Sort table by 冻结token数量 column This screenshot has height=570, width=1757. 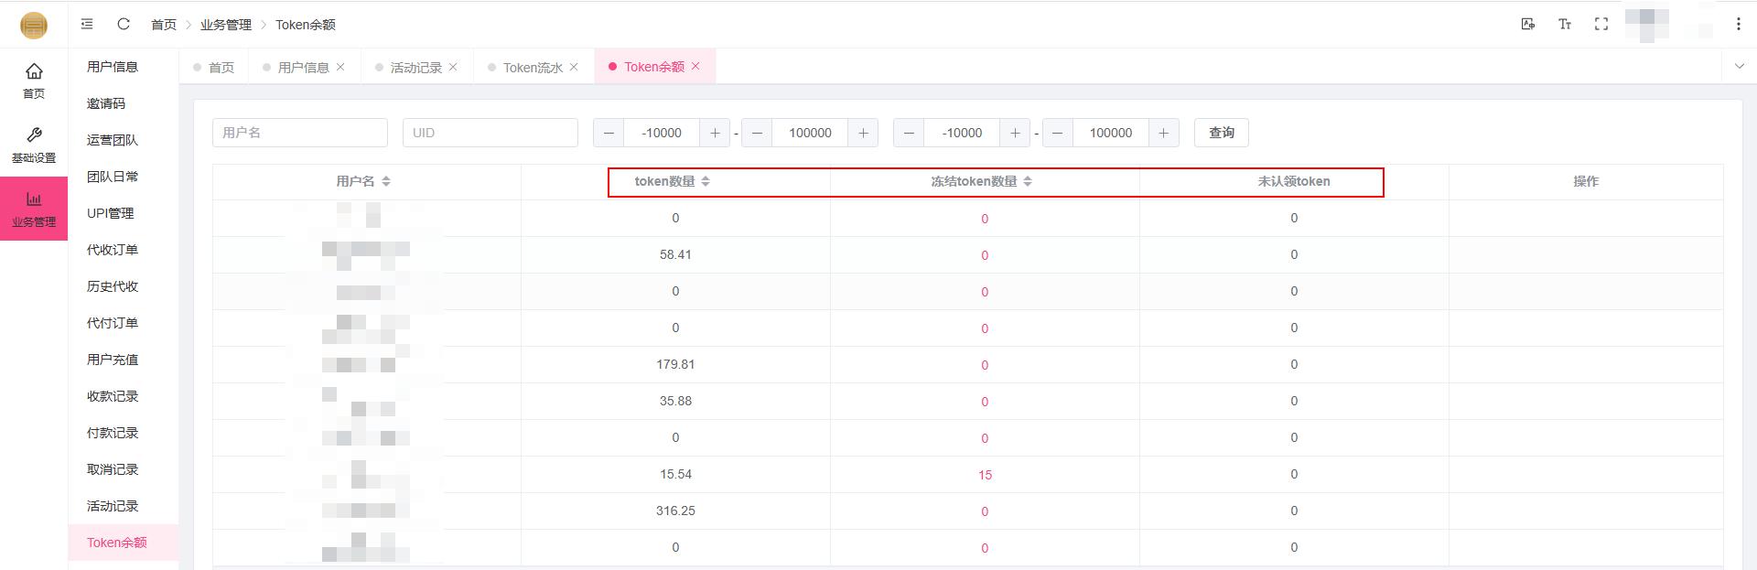point(1028,181)
